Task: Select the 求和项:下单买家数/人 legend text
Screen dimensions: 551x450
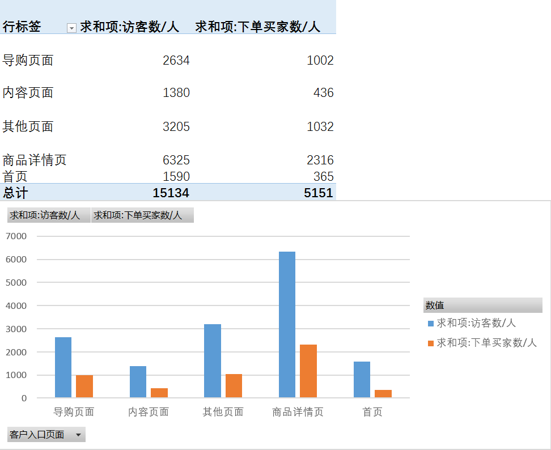Action: coord(486,342)
